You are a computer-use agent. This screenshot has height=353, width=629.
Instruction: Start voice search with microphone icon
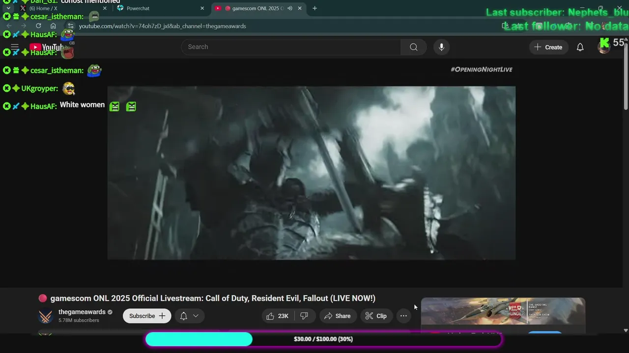[x=441, y=47]
